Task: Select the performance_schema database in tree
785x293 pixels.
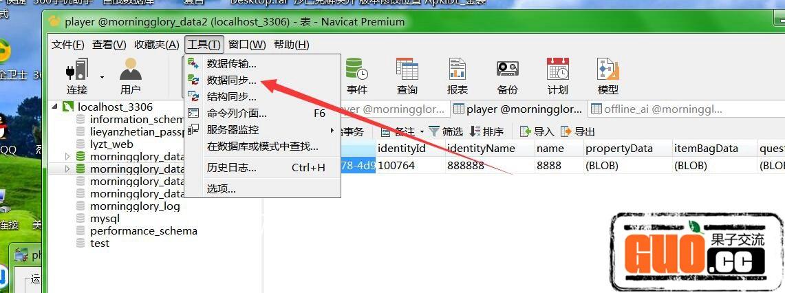Action: click(x=143, y=231)
